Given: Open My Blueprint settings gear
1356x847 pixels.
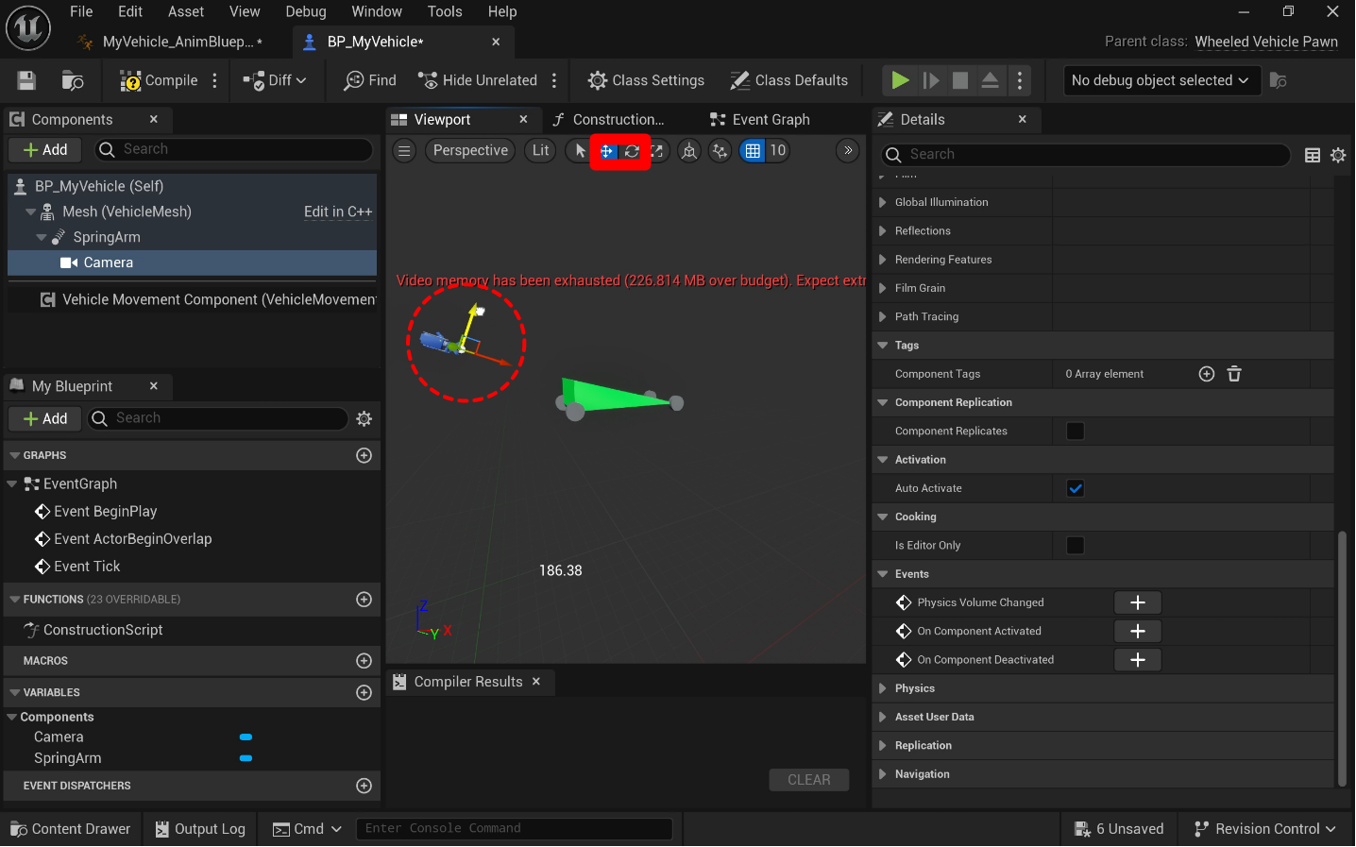Looking at the screenshot, I should [364, 418].
